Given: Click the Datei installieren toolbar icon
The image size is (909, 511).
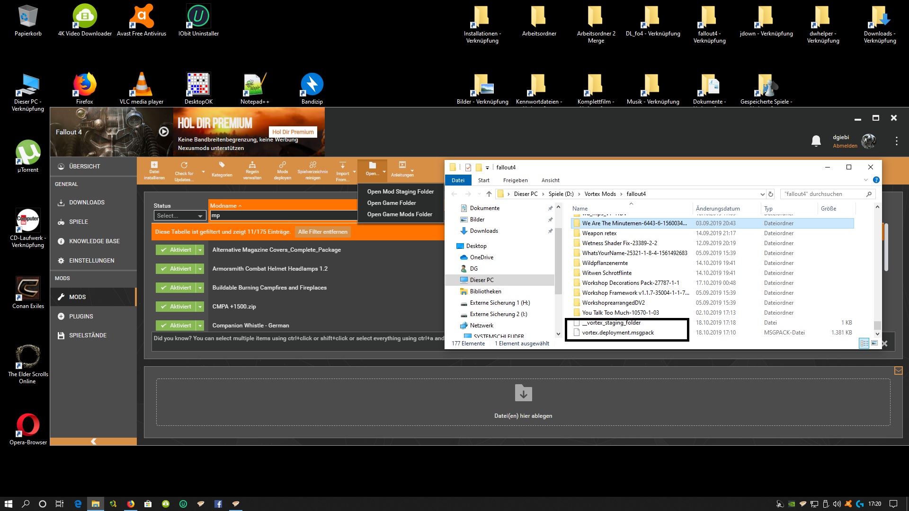Looking at the screenshot, I should pos(154,165).
